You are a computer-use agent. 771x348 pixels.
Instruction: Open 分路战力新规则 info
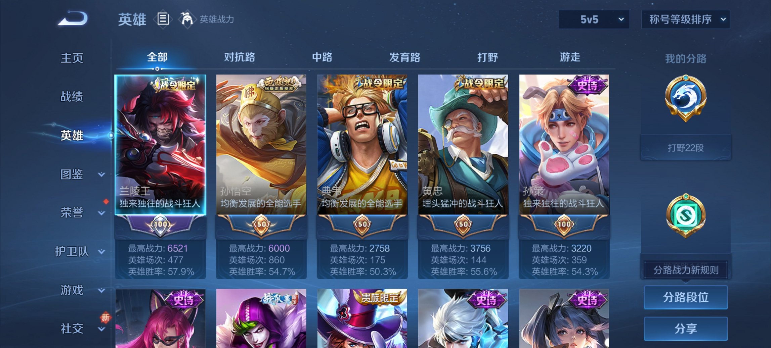(686, 270)
